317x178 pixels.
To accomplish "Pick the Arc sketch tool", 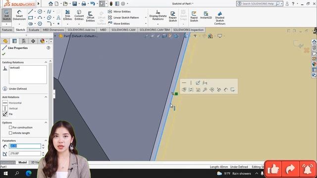I will coord(40,18).
